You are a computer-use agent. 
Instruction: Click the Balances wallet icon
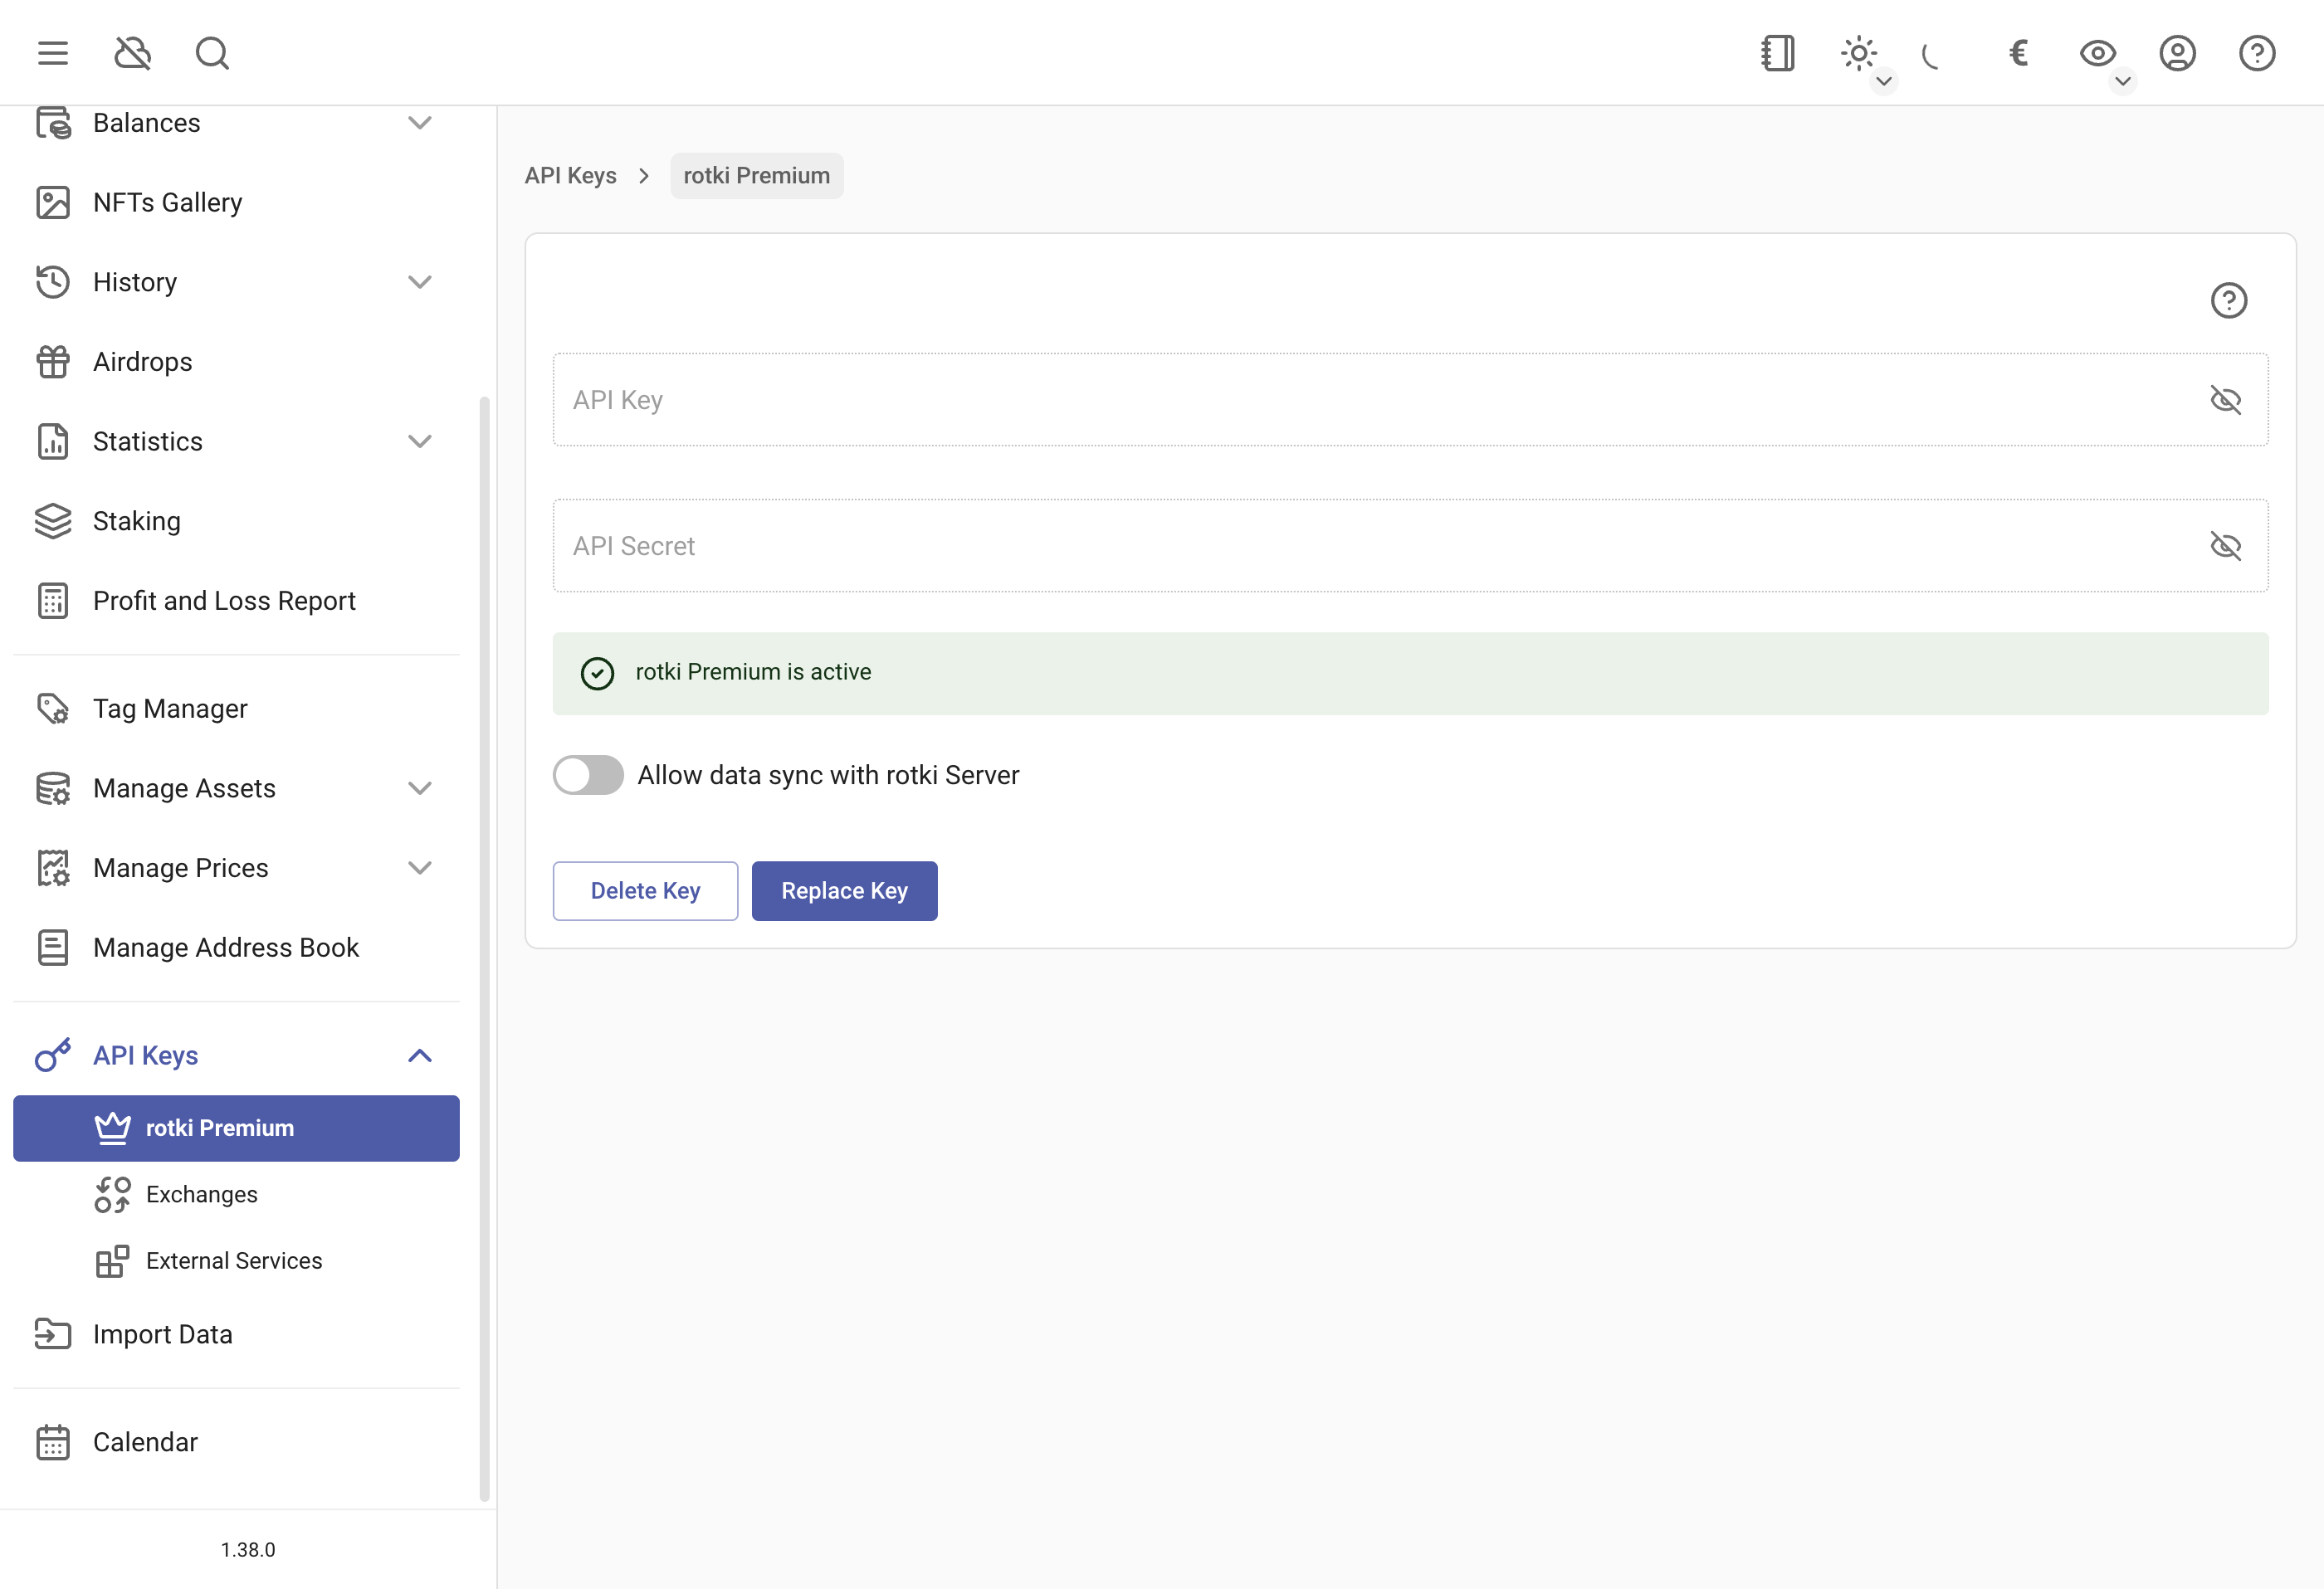pyautogui.click(x=53, y=122)
